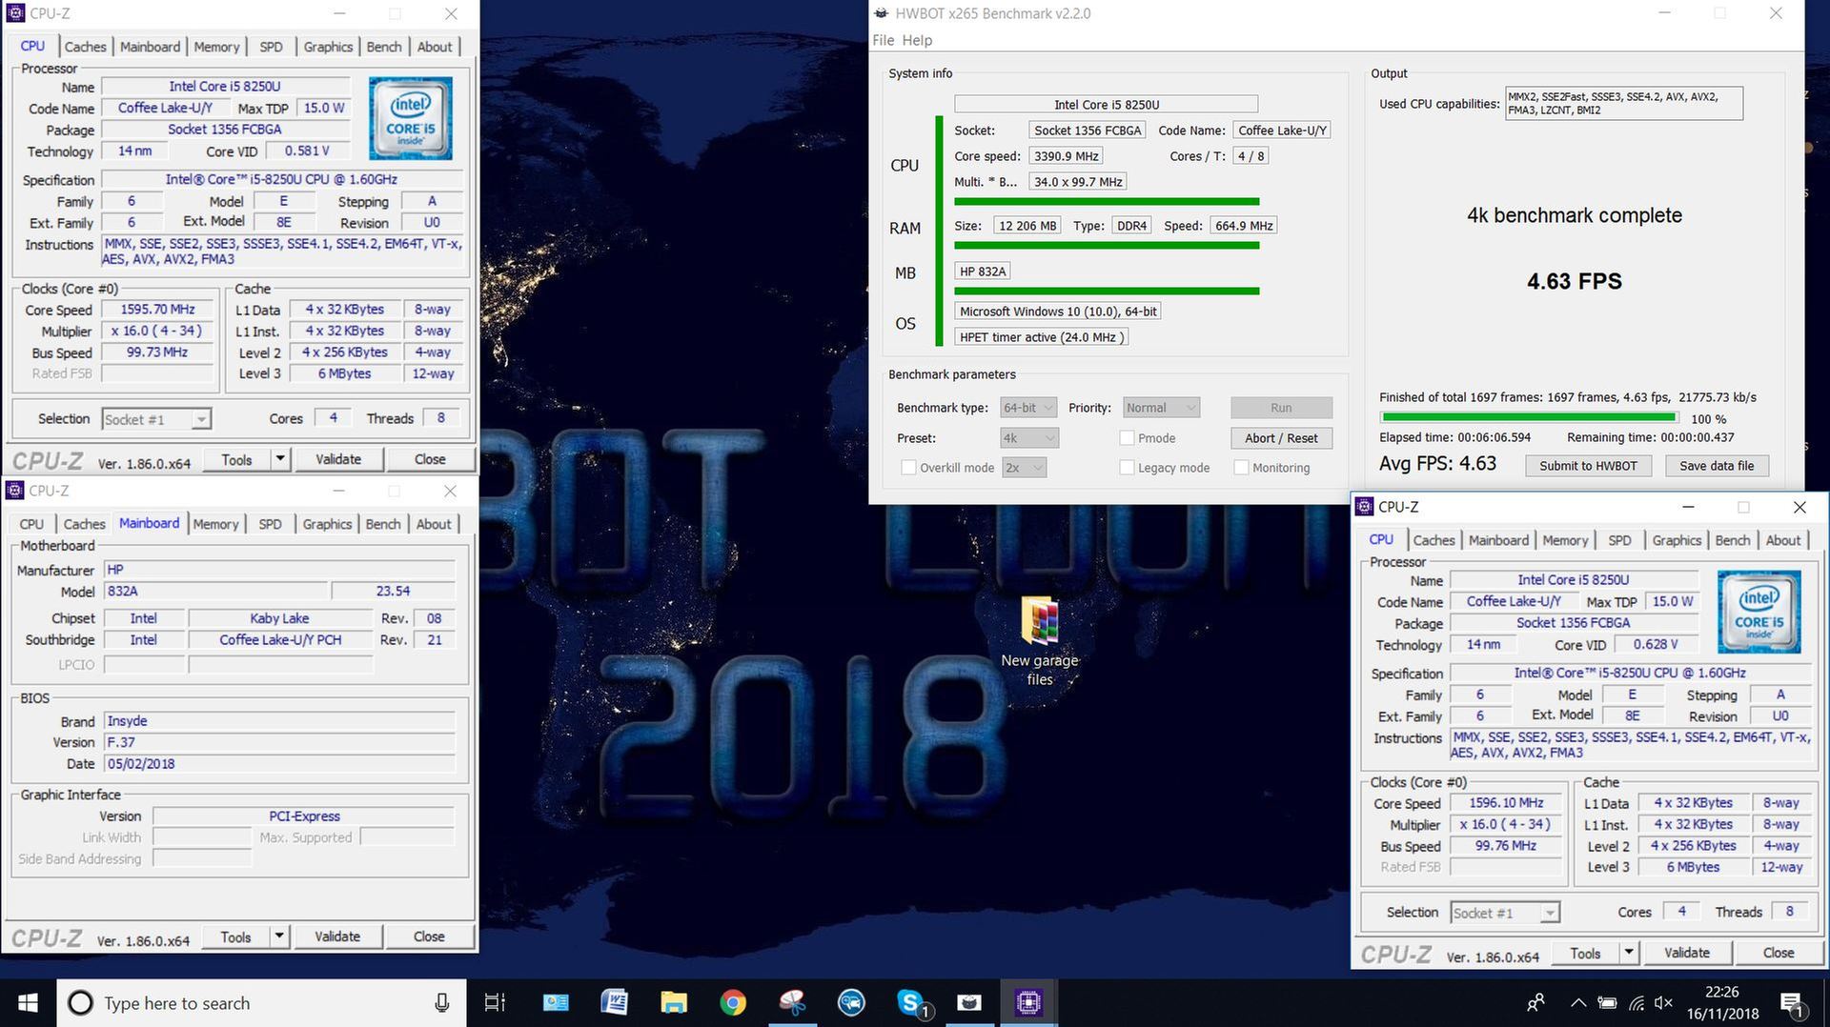1830x1027 pixels.
Task: Open the File menu in HWBOT x265
Action: coord(883,40)
